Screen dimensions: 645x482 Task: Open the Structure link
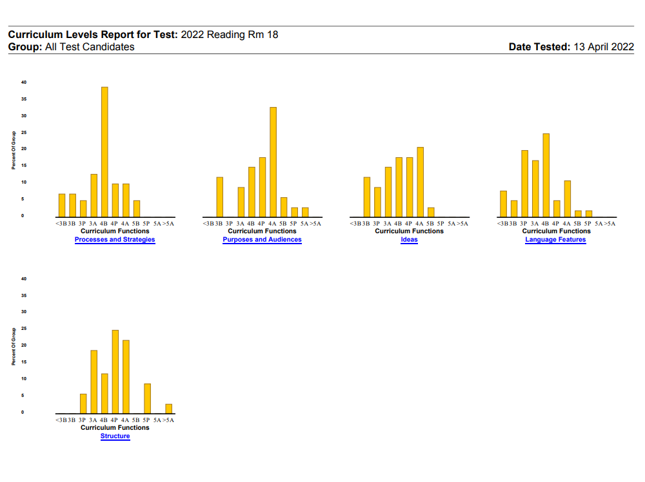pyautogui.click(x=115, y=436)
